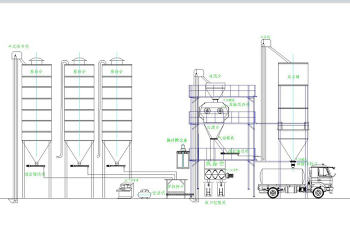This screenshot has width=350, height=248.
Task: Click the 成品仓 label text
Action: [214, 164]
